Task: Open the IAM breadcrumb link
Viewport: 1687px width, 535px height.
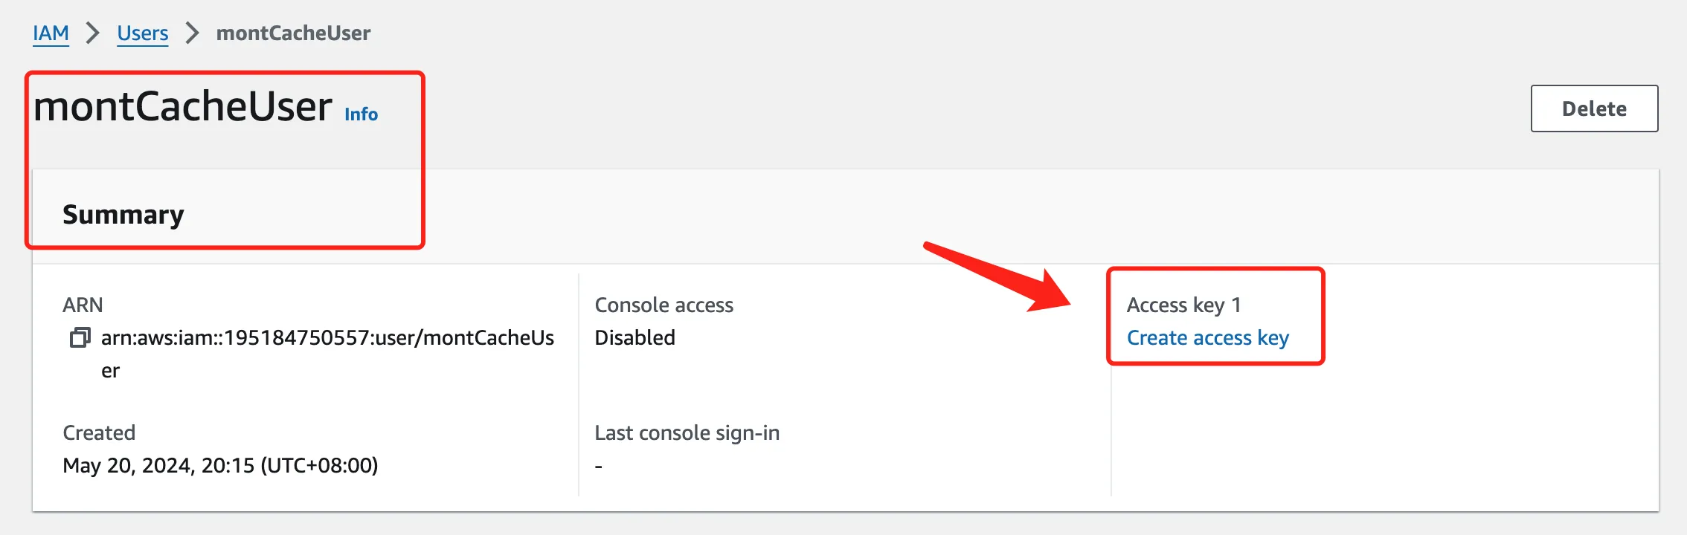Action: click(x=51, y=33)
